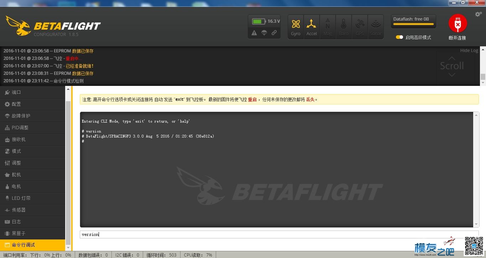Click the 端口利用率 status entry
The width and height of the screenshot is (486, 258).
tap(37, 255)
